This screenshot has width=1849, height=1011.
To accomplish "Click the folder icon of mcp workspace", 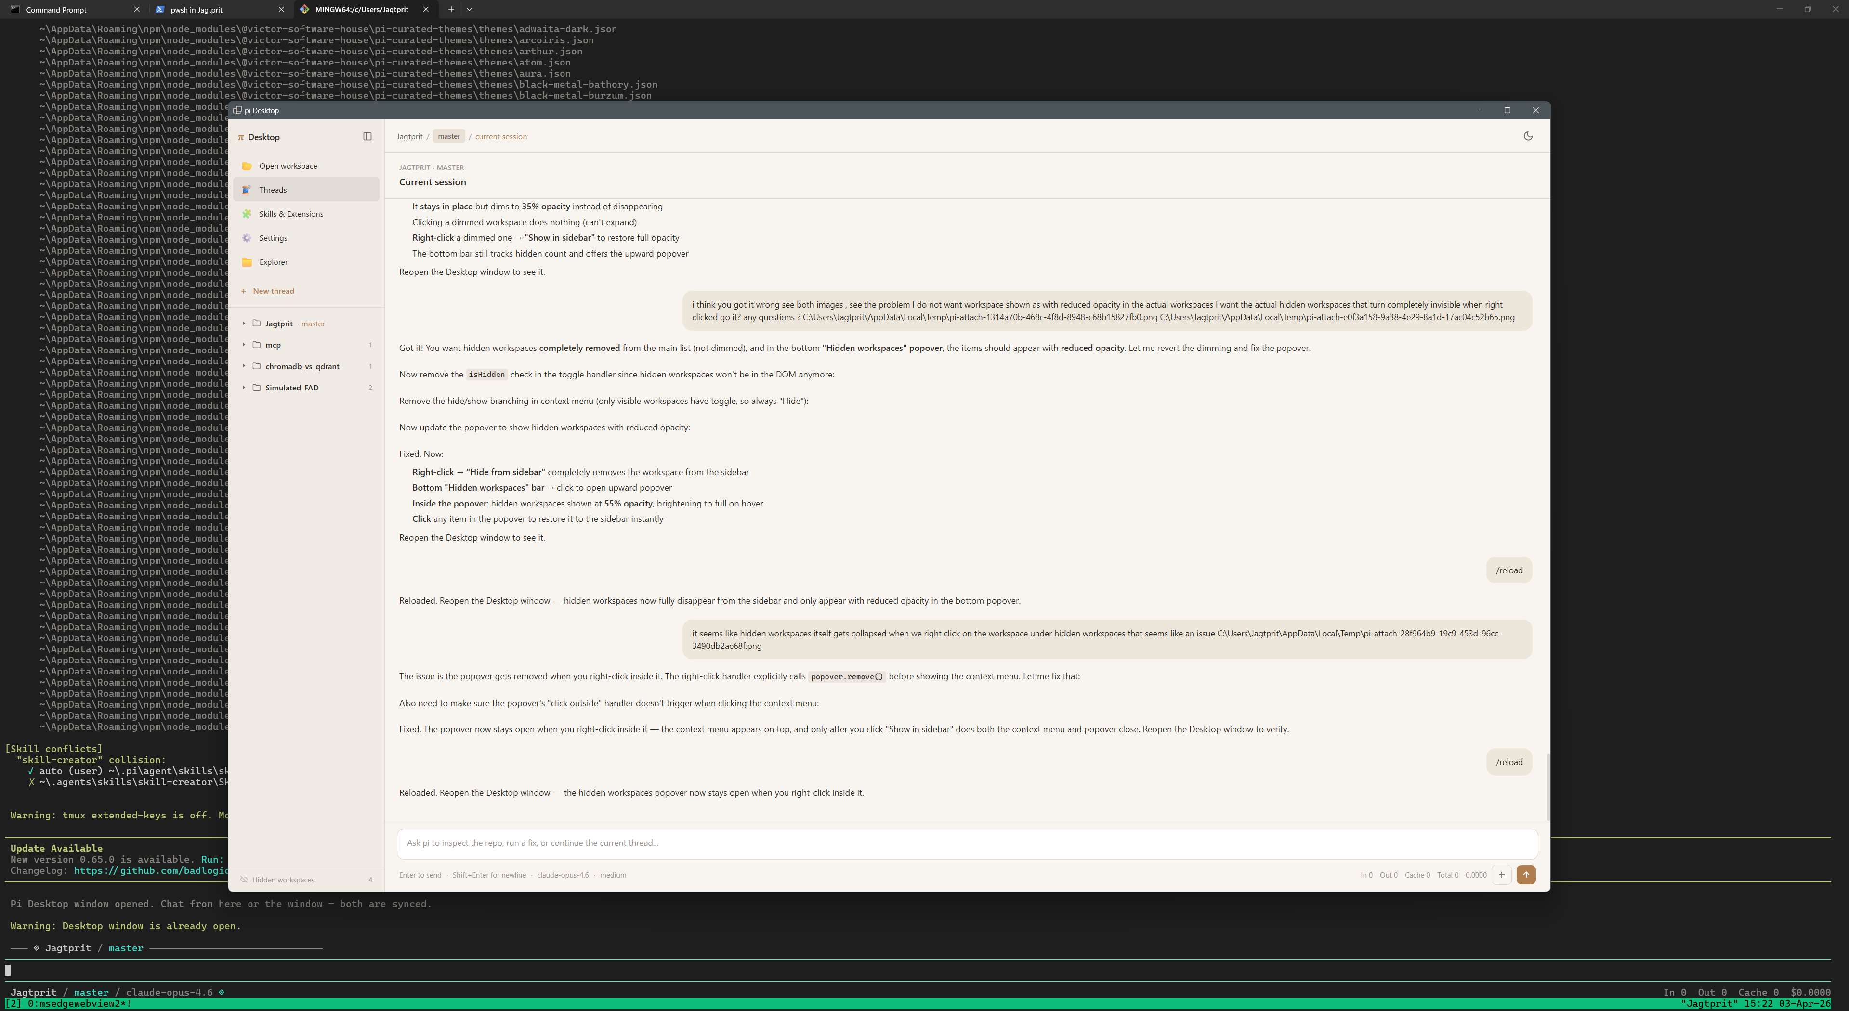I will click(x=256, y=345).
